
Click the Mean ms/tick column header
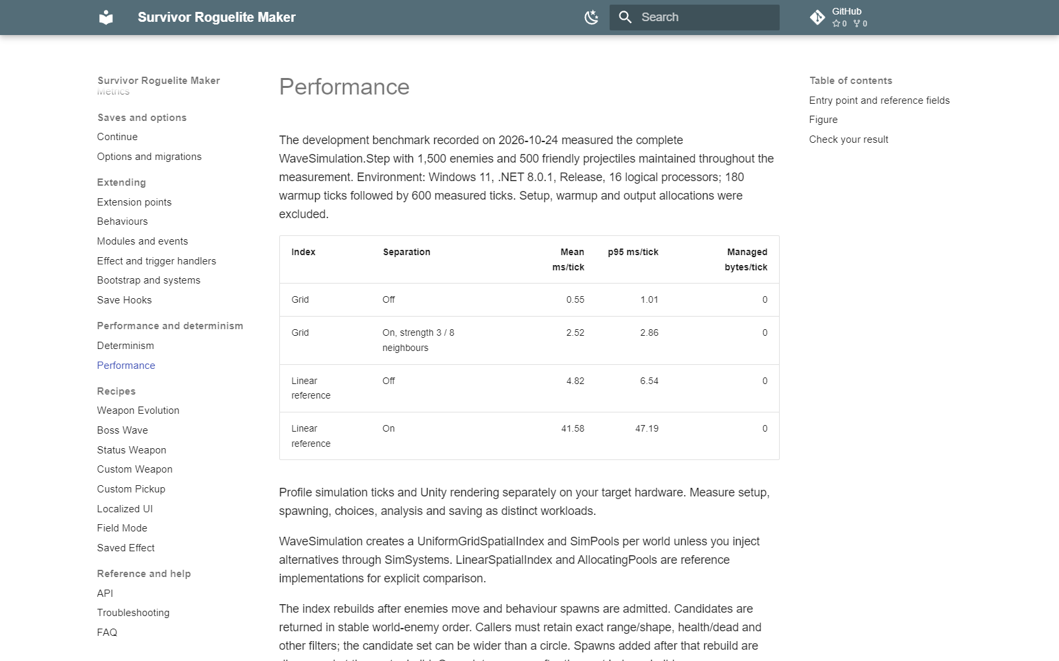[x=569, y=260]
